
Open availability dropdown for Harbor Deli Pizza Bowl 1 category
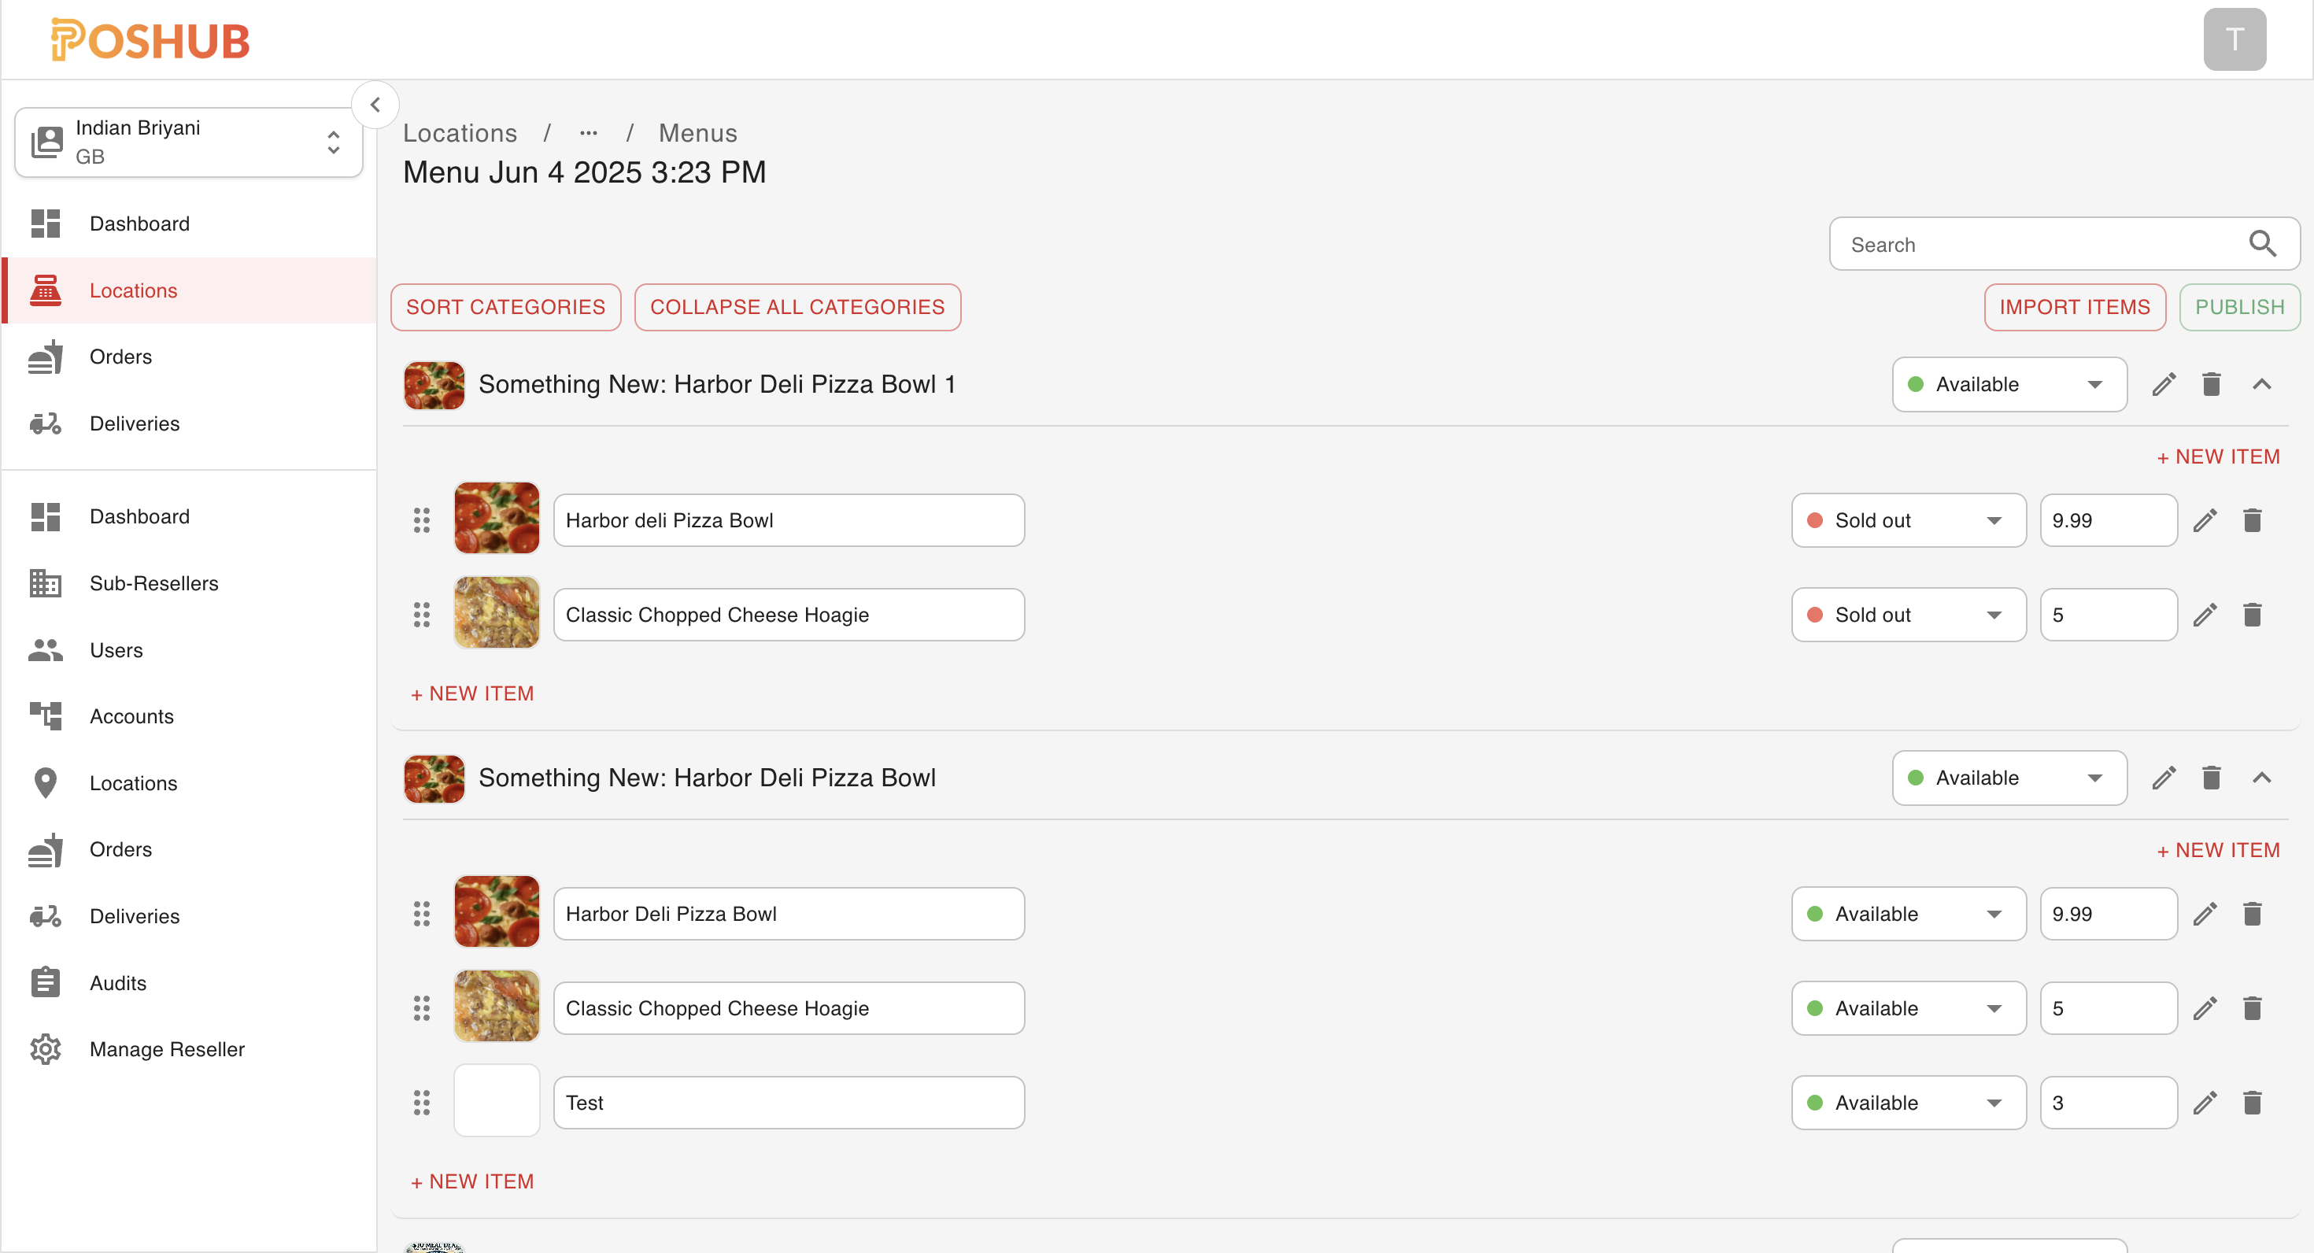coord(2009,384)
